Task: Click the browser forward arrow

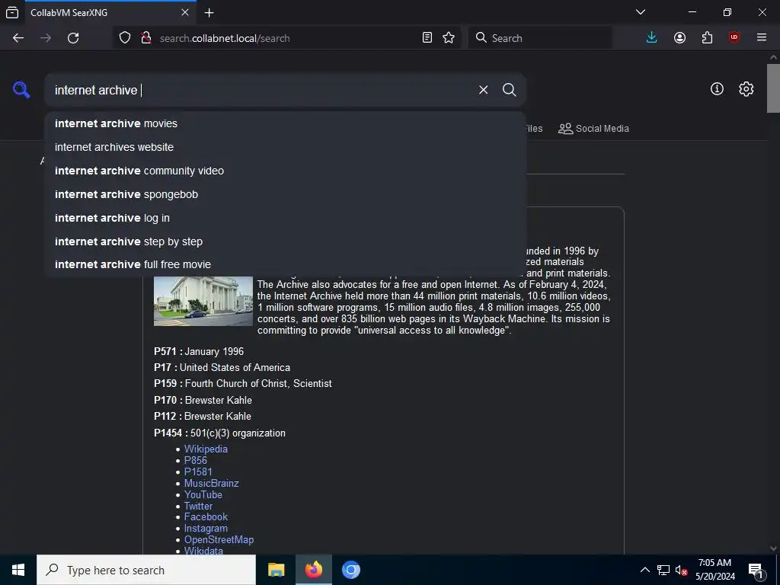Action: tap(46, 38)
